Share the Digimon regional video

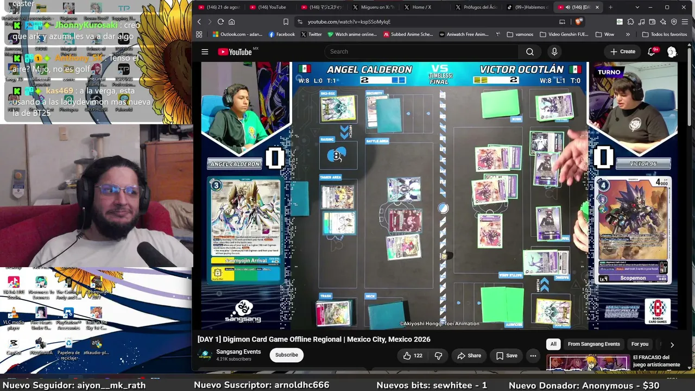point(469,356)
